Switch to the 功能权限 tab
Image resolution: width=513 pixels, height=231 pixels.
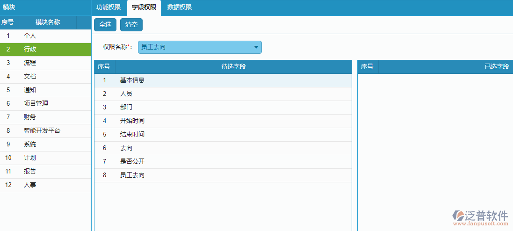tap(108, 7)
